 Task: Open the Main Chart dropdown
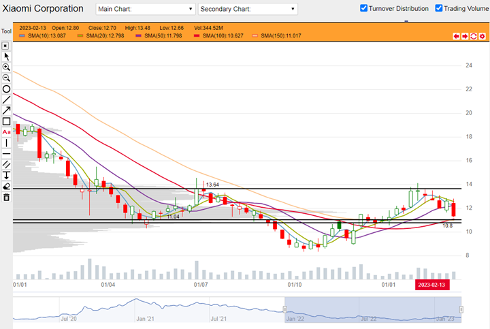146,9
